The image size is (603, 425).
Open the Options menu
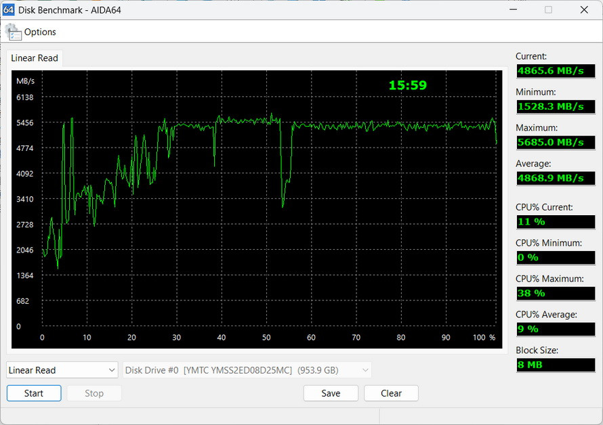coord(40,32)
